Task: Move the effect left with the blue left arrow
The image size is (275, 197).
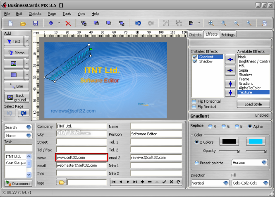Action: pyautogui.click(x=230, y=59)
